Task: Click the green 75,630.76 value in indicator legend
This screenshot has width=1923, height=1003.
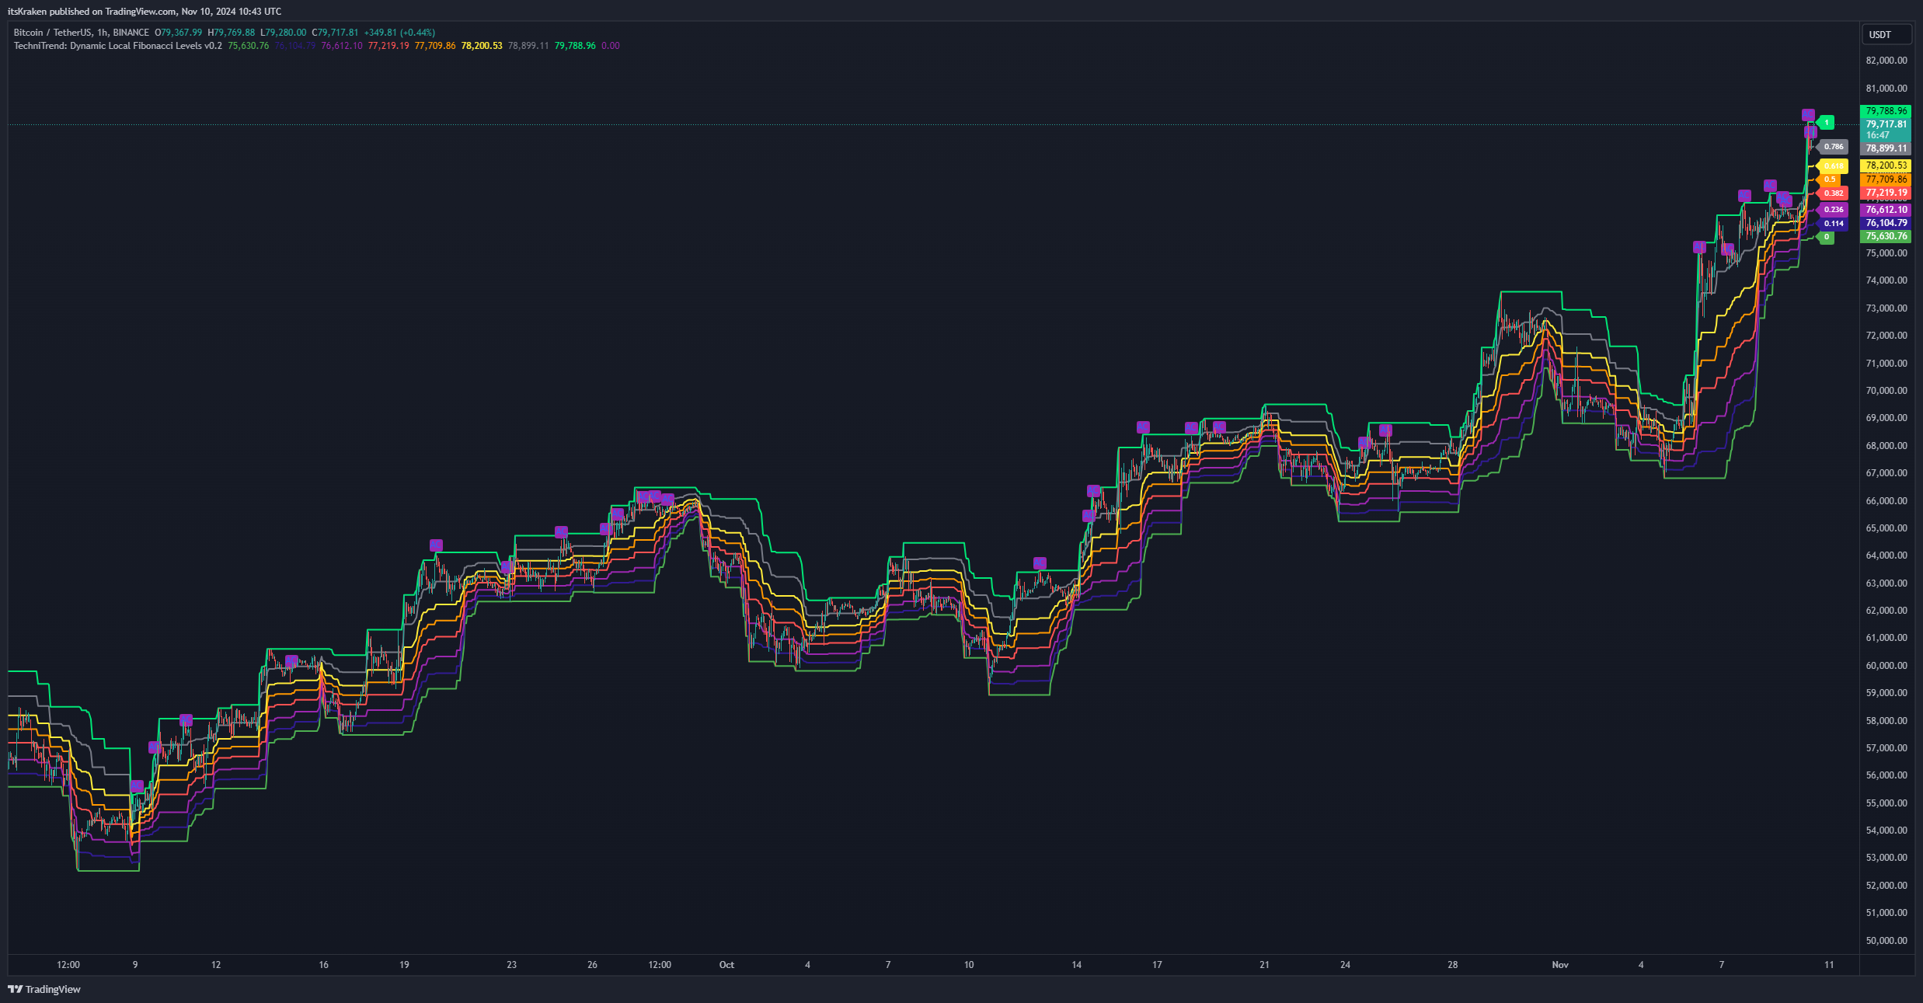Action: (249, 46)
